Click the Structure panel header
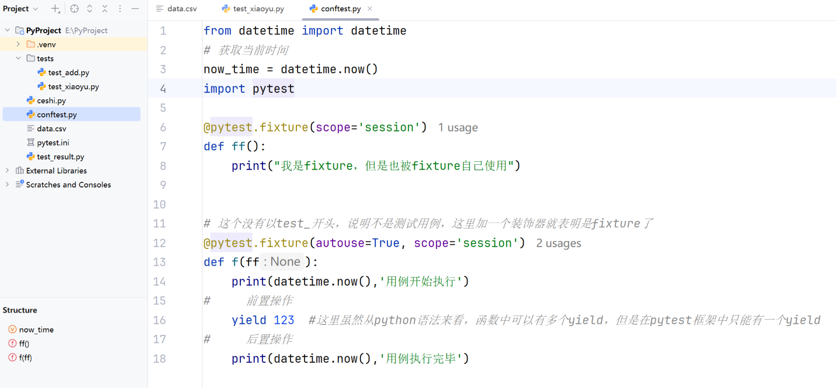 (x=20, y=310)
